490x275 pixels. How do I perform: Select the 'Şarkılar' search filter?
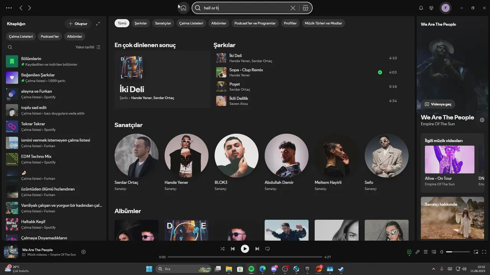[140, 23]
